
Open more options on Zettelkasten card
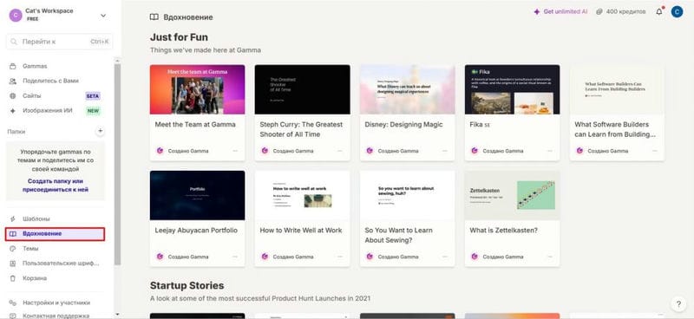[550, 257]
